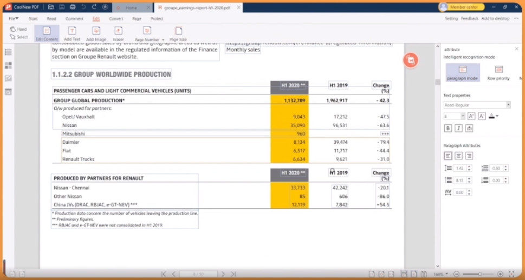Open the font size dropdown

[463, 116]
